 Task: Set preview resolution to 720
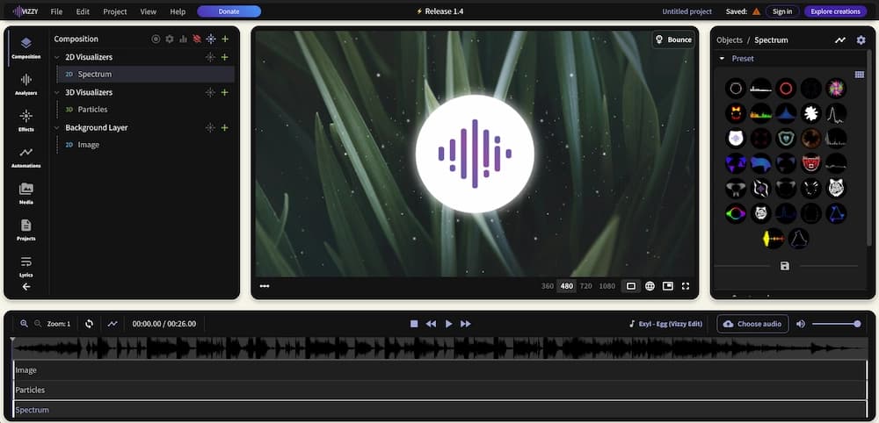point(585,286)
